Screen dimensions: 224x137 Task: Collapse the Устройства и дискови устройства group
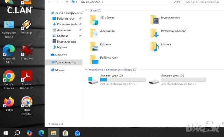coord(86,70)
